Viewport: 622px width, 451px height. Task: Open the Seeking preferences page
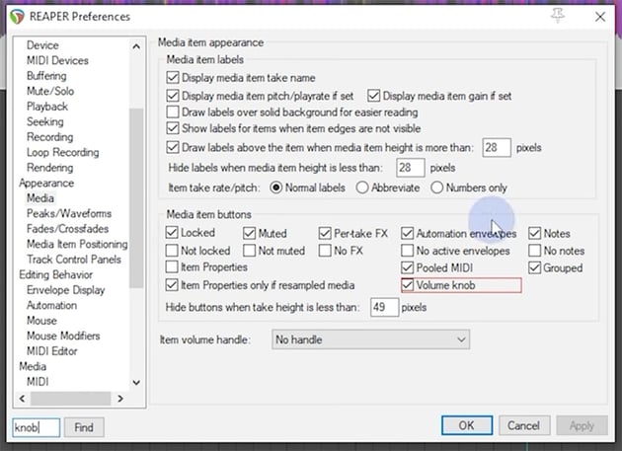[x=45, y=121]
